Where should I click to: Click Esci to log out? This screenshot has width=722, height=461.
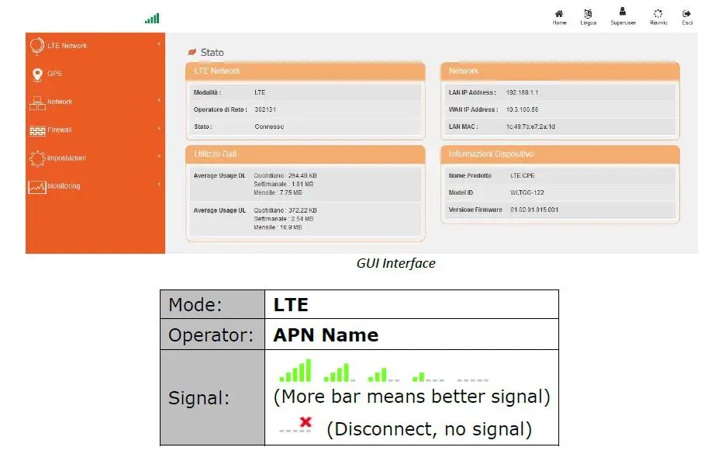tap(686, 13)
